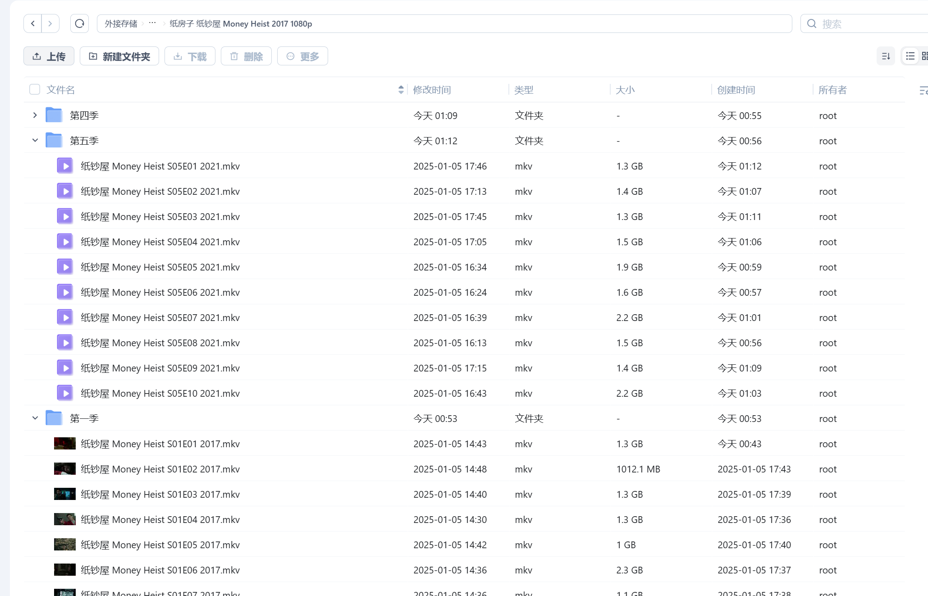Click the 第一季 folder icon
Image resolution: width=928 pixels, height=596 pixels.
pyautogui.click(x=54, y=418)
